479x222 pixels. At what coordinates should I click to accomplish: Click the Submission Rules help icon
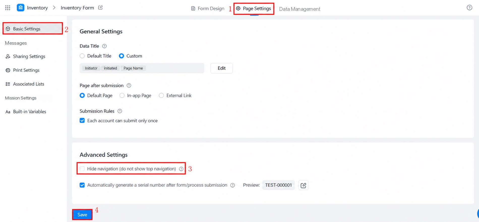[120, 111]
